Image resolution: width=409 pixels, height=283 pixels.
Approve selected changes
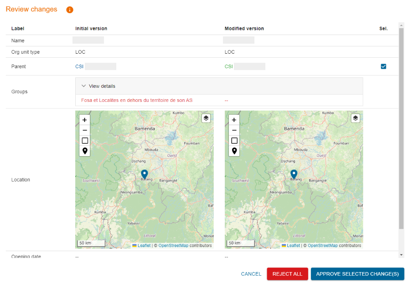(357, 274)
